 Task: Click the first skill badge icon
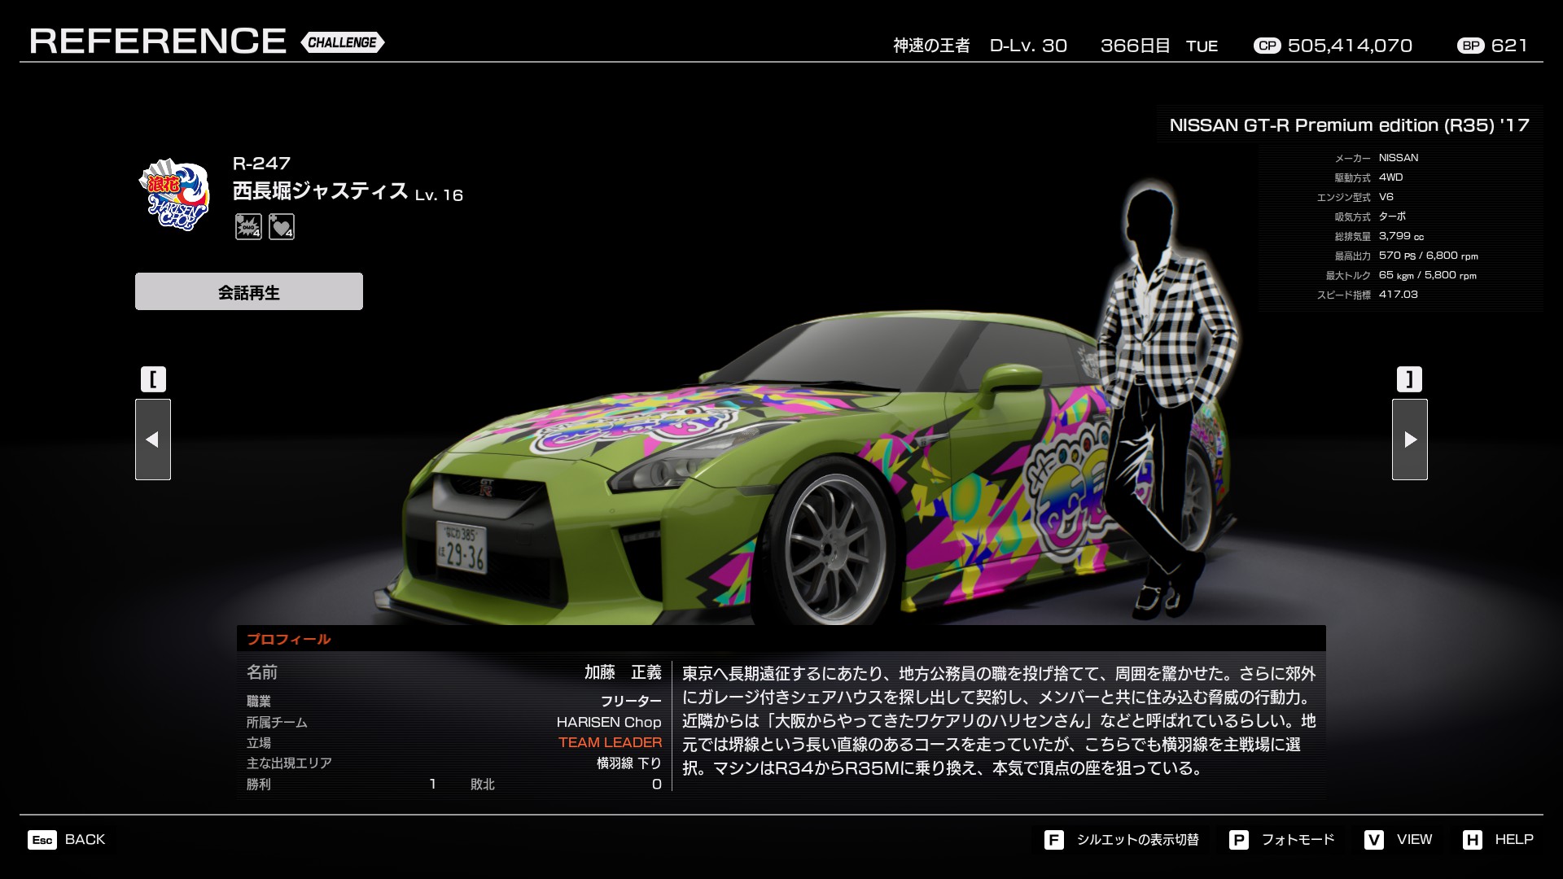(x=248, y=226)
